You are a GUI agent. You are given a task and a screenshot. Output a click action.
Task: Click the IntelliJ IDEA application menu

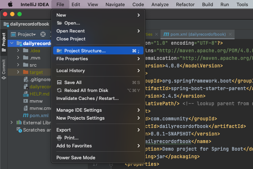(x=35, y=4)
